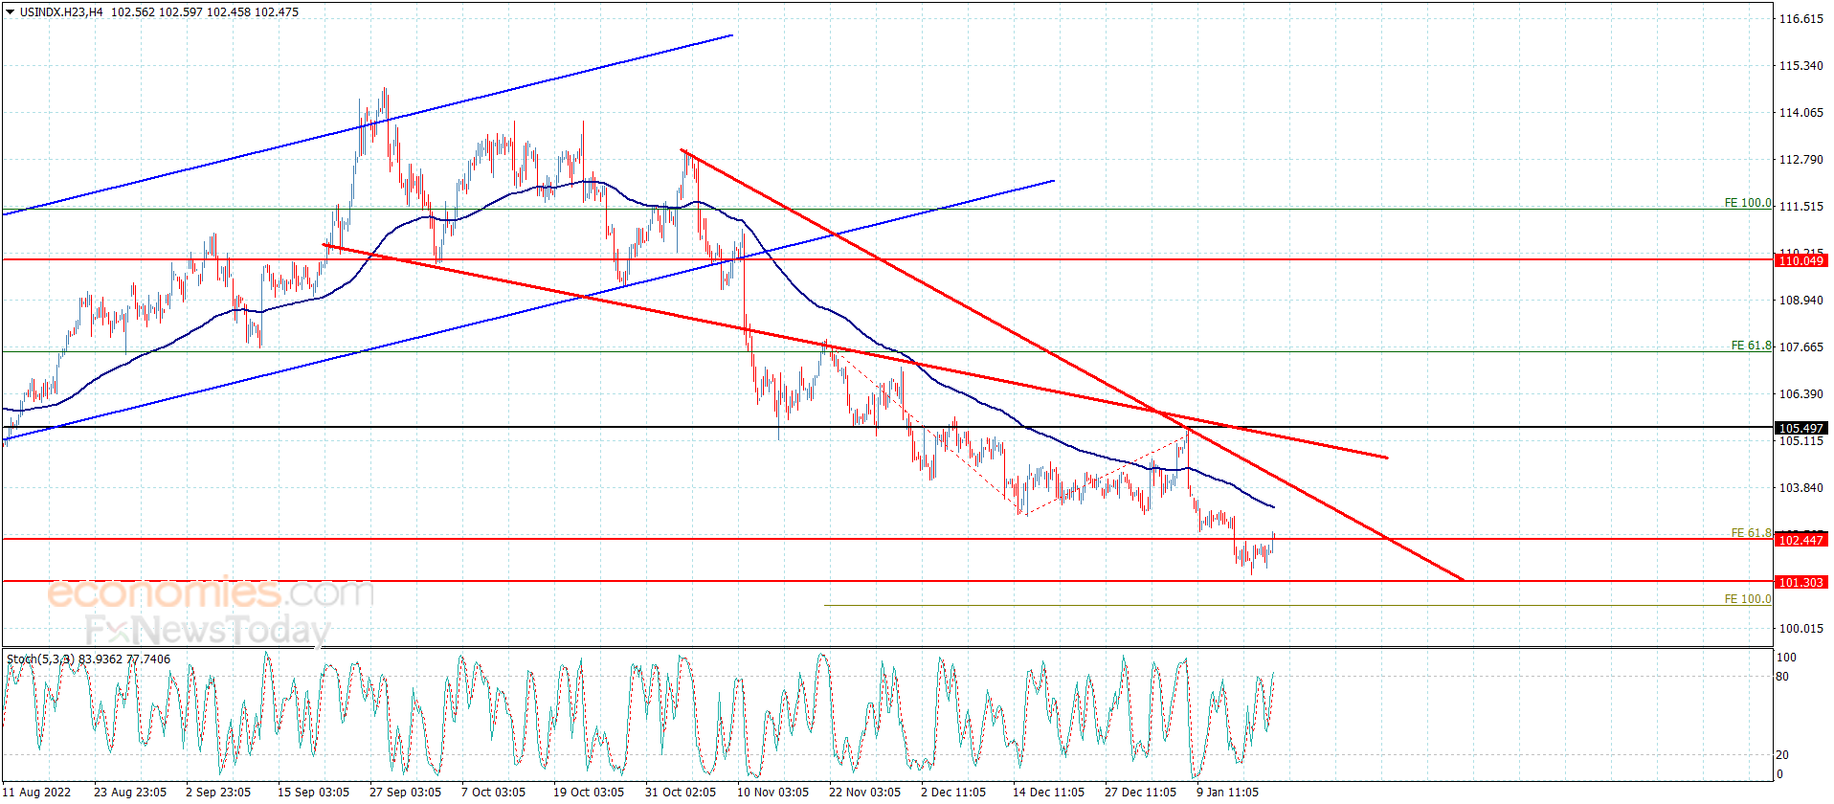Click the 14 Dec 11:05 time label
Screen dimensions: 1834x804
(x=1048, y=792)
